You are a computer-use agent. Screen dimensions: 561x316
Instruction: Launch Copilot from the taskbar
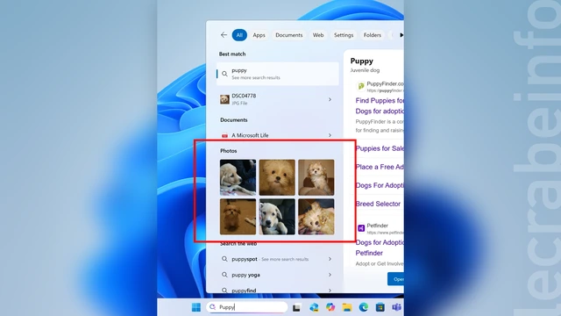(330, 307)
